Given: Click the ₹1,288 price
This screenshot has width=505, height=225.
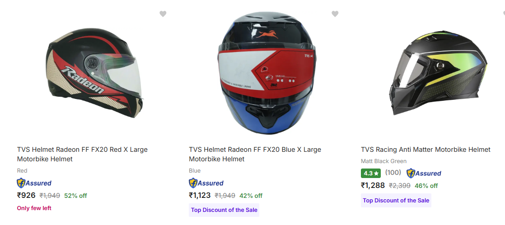Looking at the screenshot, I should (x=373, y=185).
